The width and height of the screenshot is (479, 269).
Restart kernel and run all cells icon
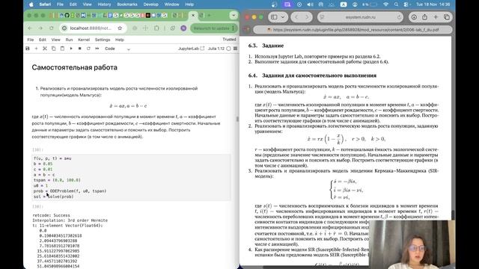click(97, 49)
